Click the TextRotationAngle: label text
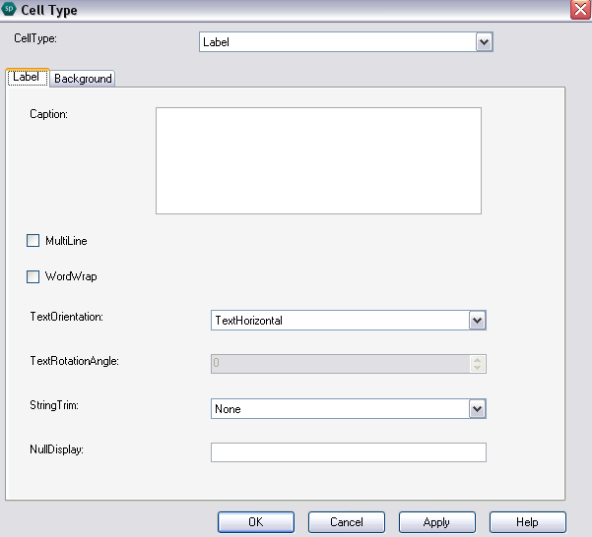This screenshot has width=592, height=537. [75, 361]
